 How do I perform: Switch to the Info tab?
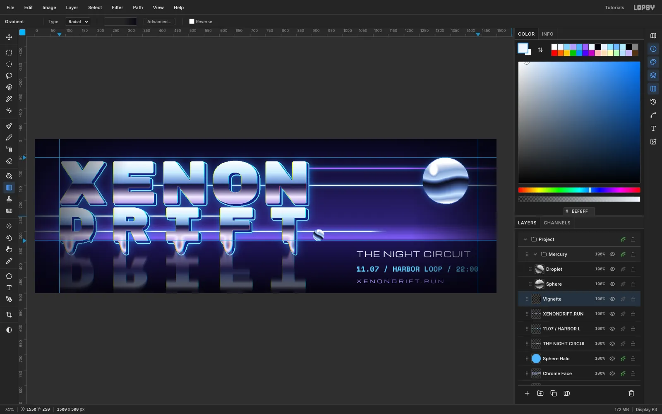pos(547,34)
